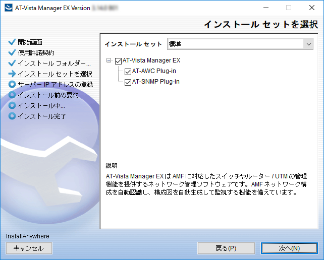The height and width of the screenshot is (260, 324).
Task: Click the インストール中 step label
Action: click(41, 106)
